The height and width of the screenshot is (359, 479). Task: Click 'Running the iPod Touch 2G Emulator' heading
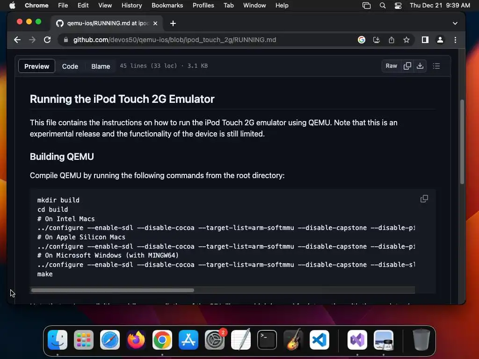point(122,99)
